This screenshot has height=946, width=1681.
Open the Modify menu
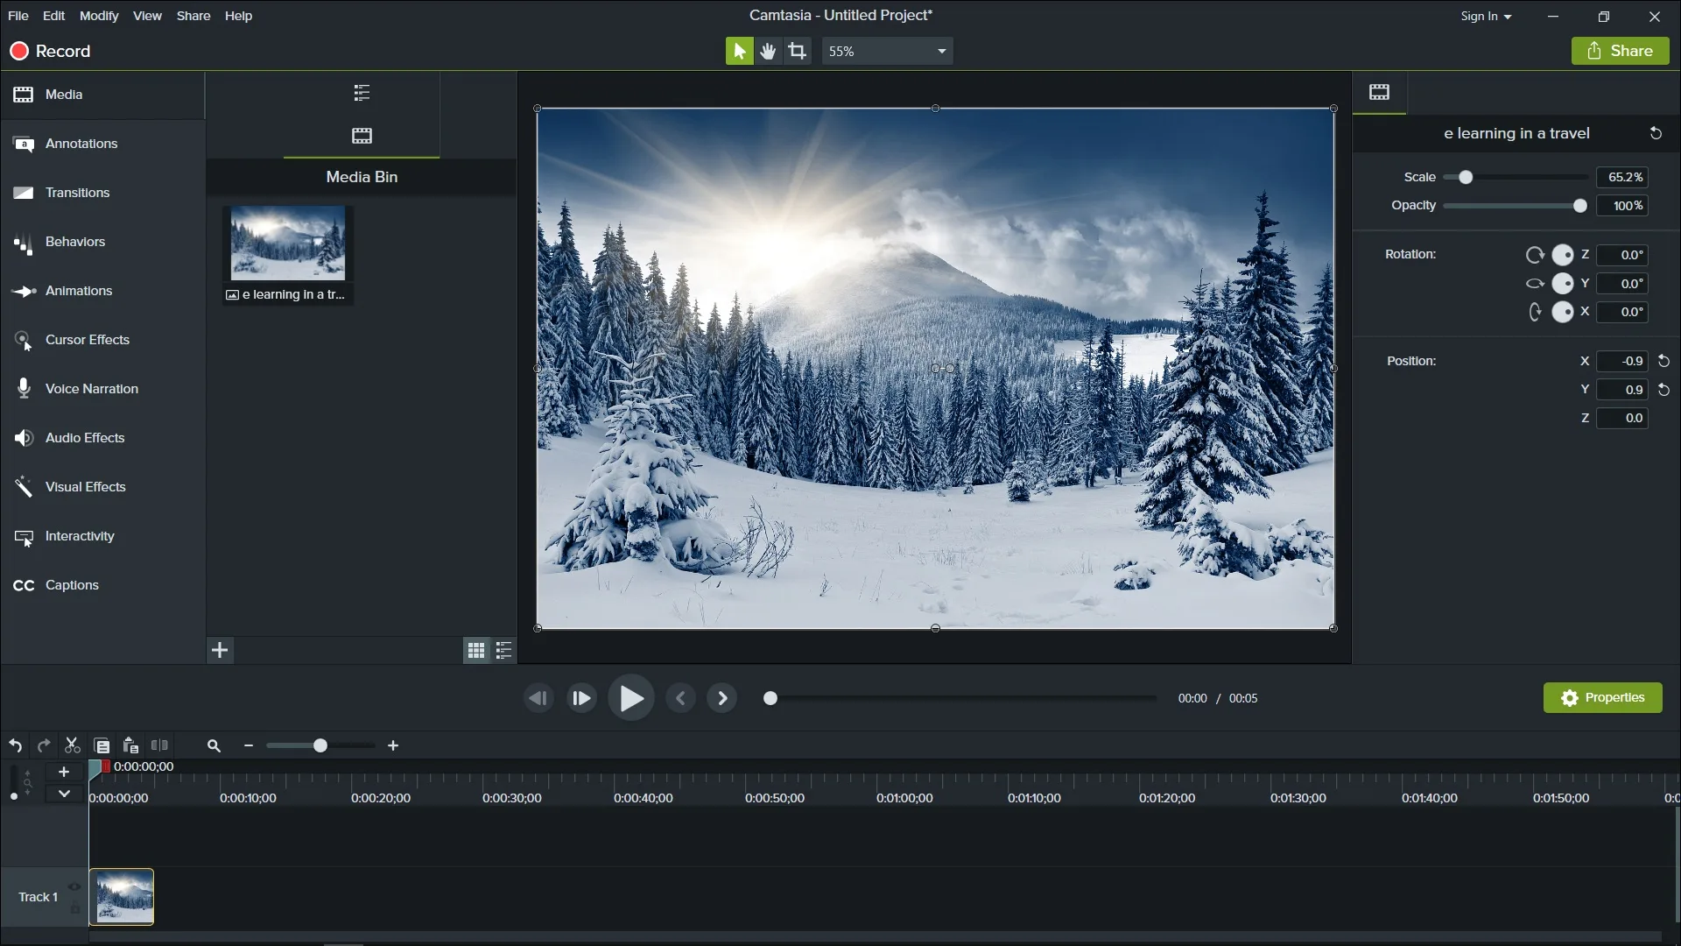pyautogui.click(x=99, y=16)
